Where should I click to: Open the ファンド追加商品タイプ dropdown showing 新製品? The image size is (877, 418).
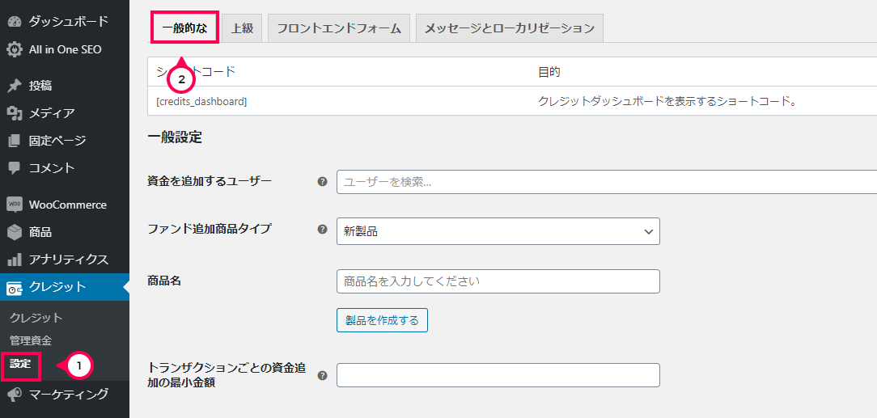tap(498, 231)
